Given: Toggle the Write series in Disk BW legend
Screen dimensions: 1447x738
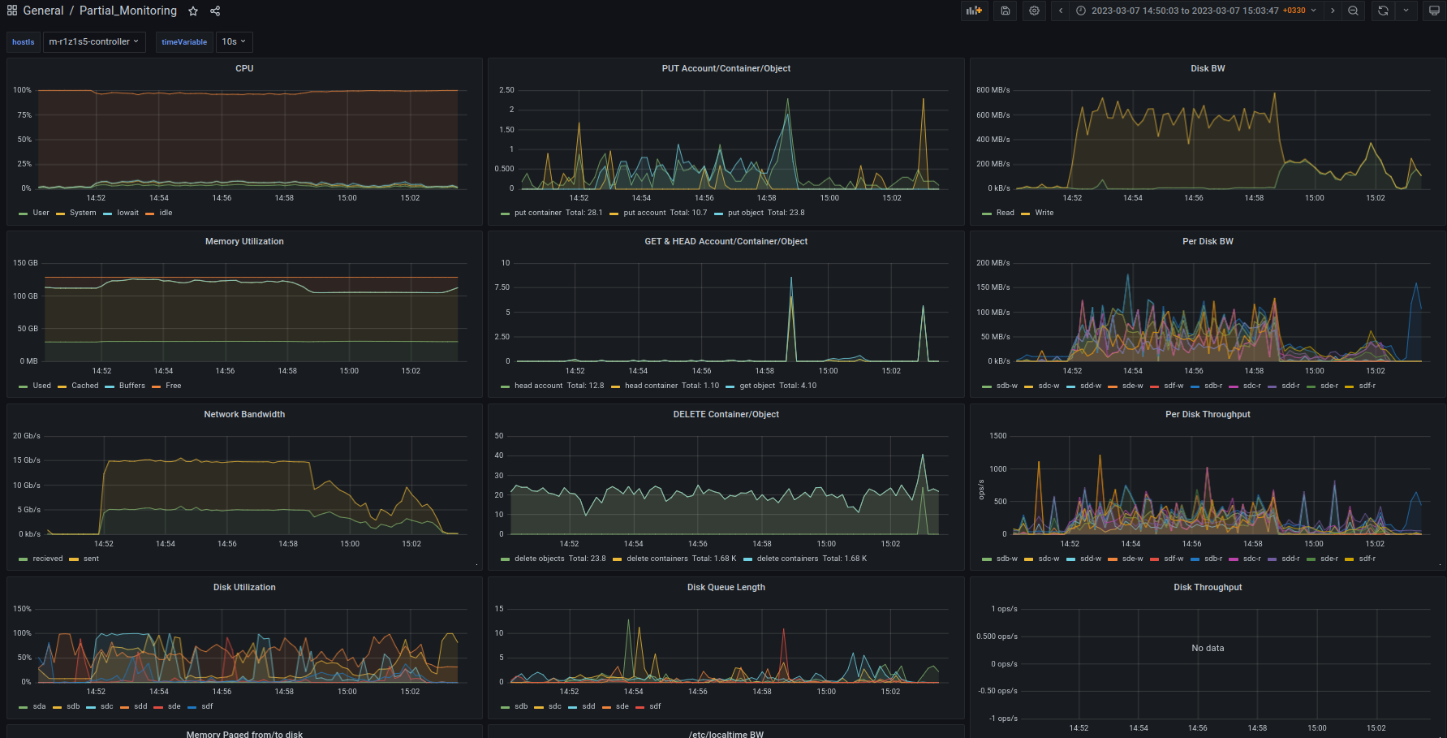Looking at the screenshot, I should click(x=1044, y=213).
